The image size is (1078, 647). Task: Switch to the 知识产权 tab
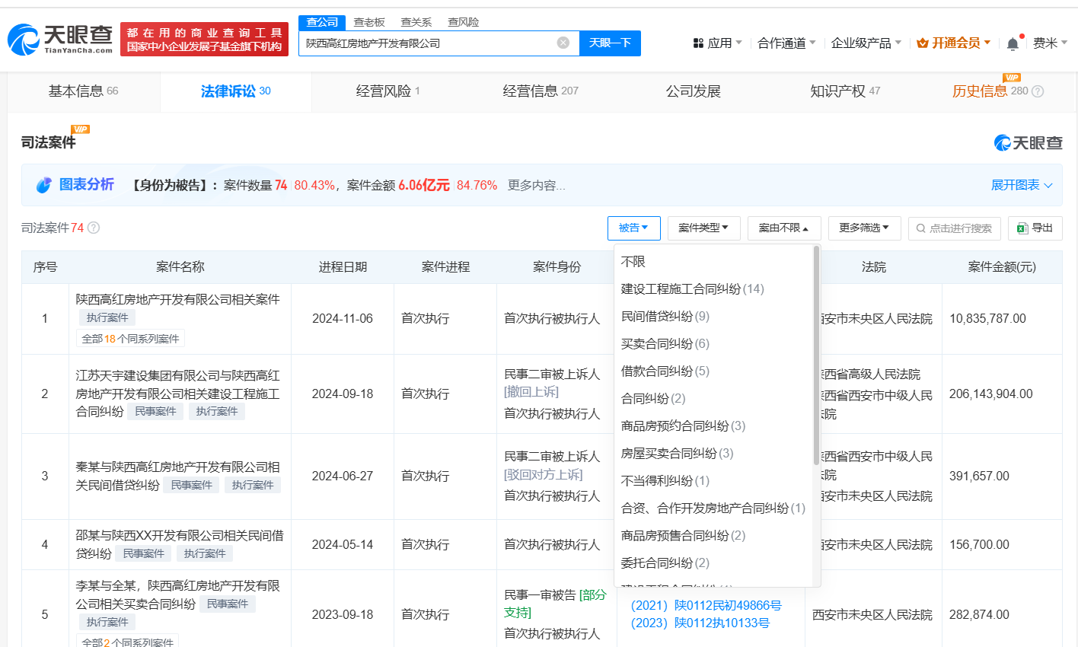pyautogui.click(x=845, y=91)
